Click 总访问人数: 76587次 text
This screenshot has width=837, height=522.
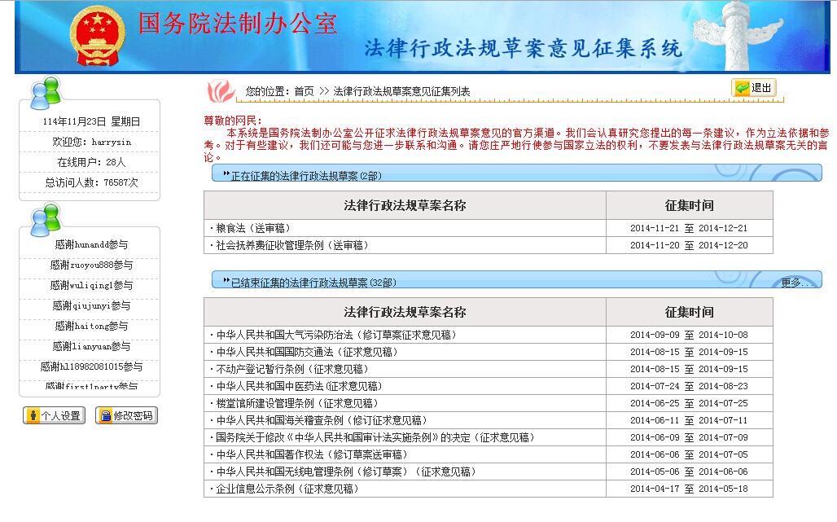(x=91, y=182)
